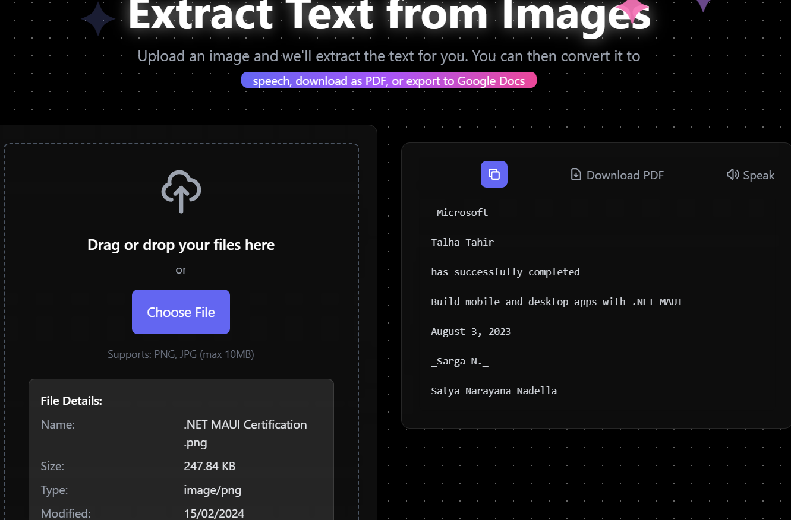Activate the Speak text-to-speech option
The width and height of the screenshot is (791, 520).
click(x=750, y=175)
